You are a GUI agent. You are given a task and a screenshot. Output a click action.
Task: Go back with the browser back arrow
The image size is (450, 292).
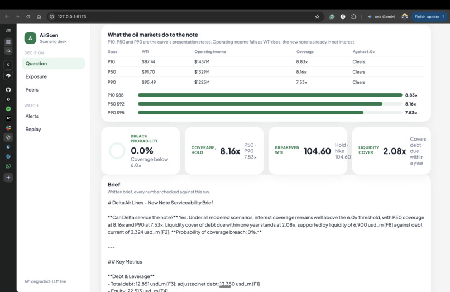pos(7,17)
